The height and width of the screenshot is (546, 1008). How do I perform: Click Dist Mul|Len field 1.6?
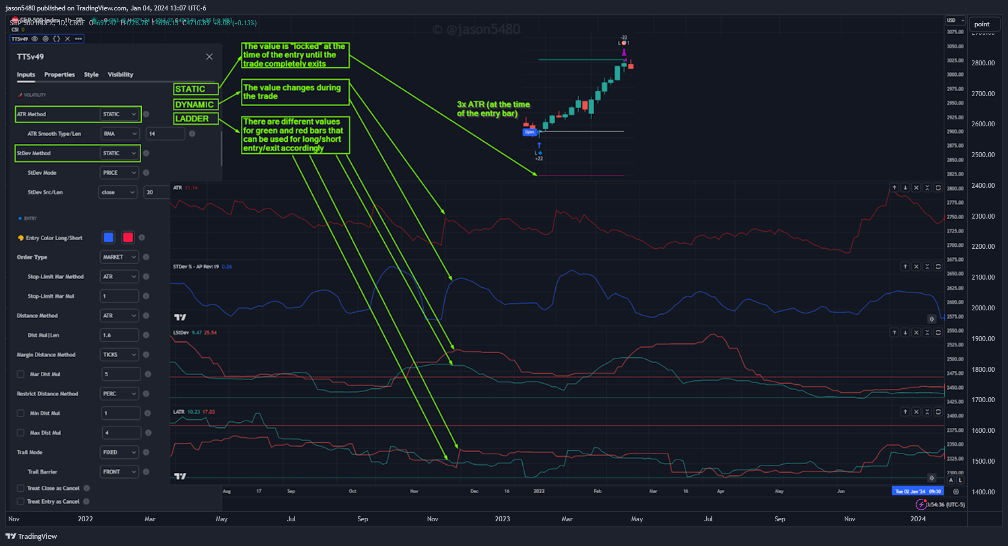119,335
